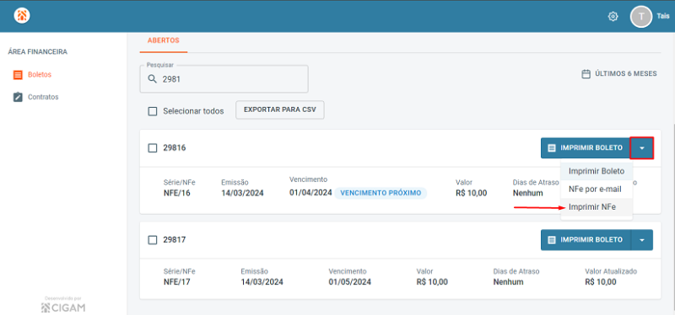675x315 pixels.
Task: Click Valor Atualizado R$ 10,00 for 29817
Action: click(x=601, y=282)
